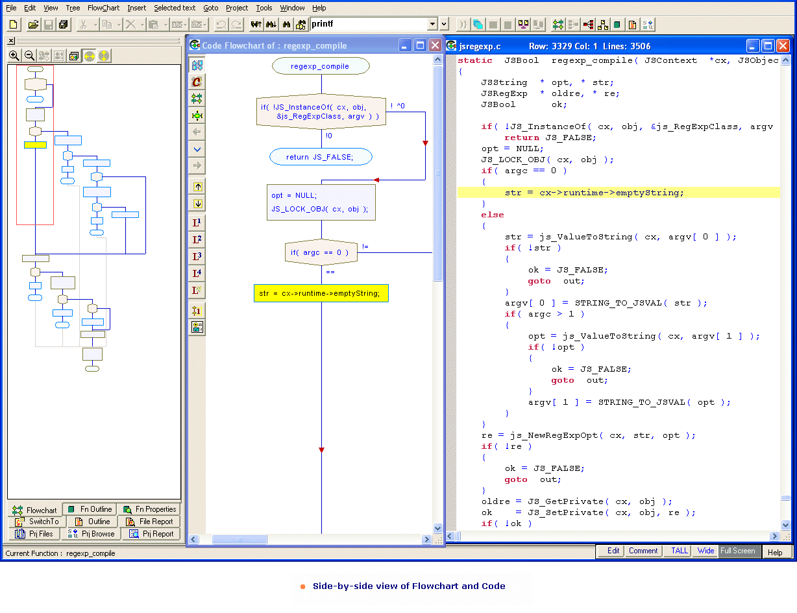Open the printf search dropdown arrow

(x=433, y=25)
